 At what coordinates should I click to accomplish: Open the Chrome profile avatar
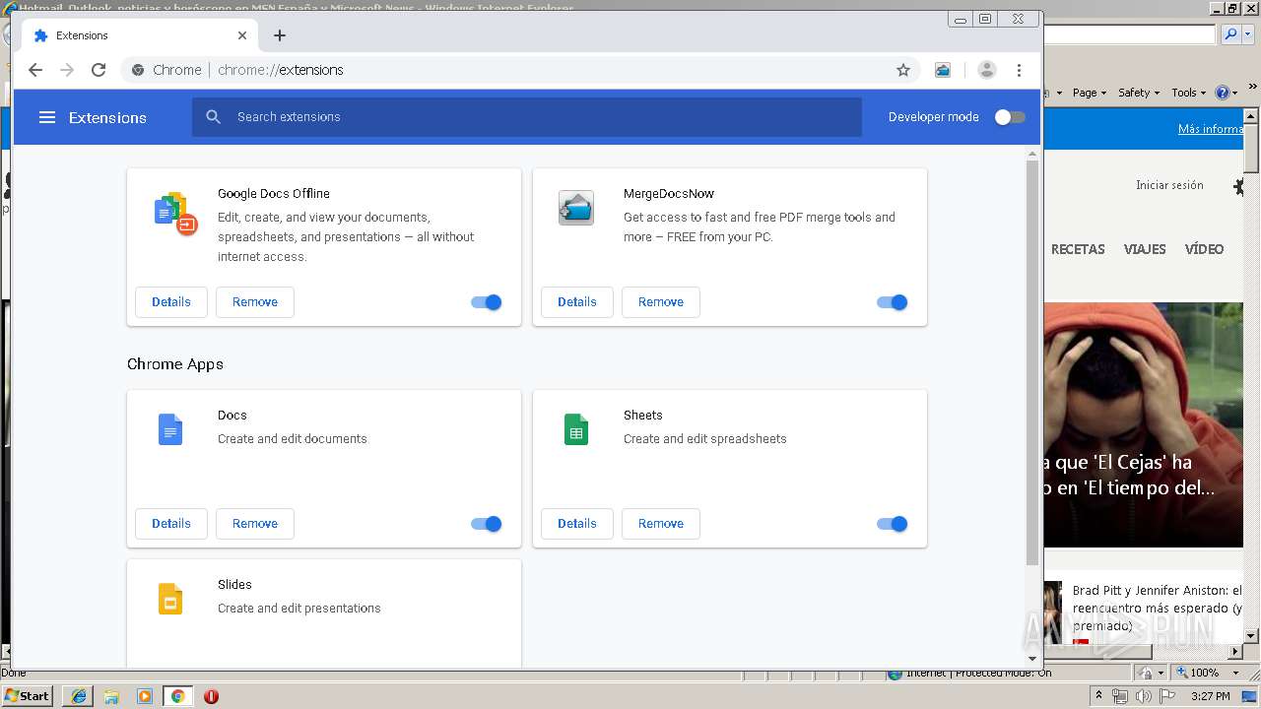[x=987, y=70]
